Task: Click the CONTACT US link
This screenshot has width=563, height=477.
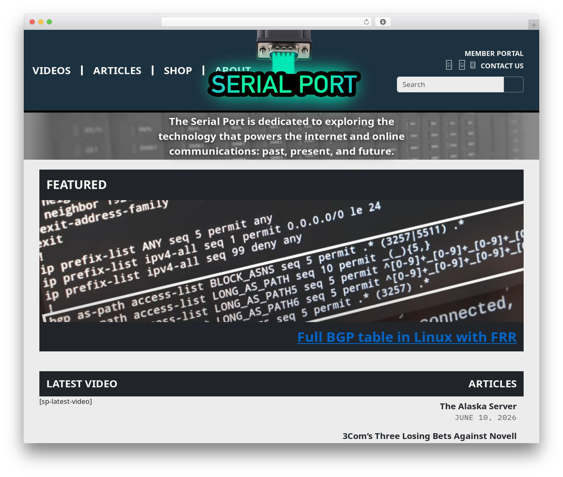Action: click(502, 66)
